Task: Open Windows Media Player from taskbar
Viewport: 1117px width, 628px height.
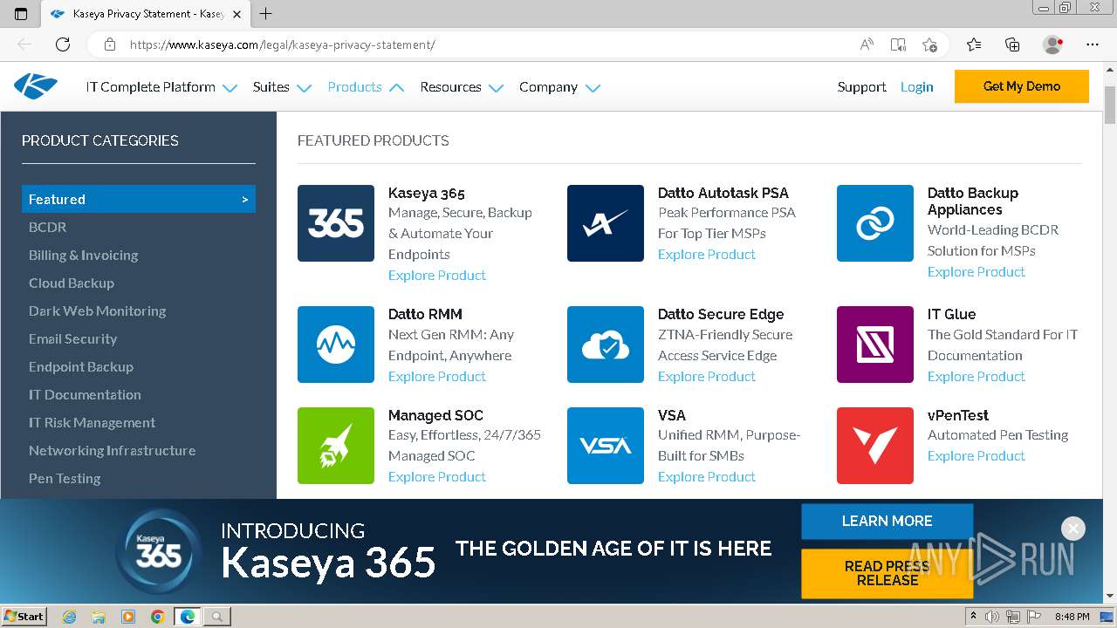Action: (x=128, y=617)
